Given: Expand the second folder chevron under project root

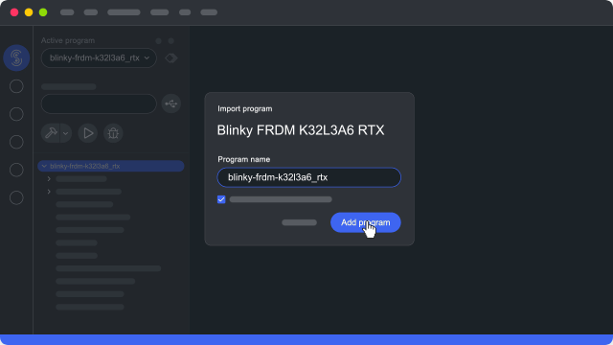Looking at the screenshot, I should coord(49,192).
